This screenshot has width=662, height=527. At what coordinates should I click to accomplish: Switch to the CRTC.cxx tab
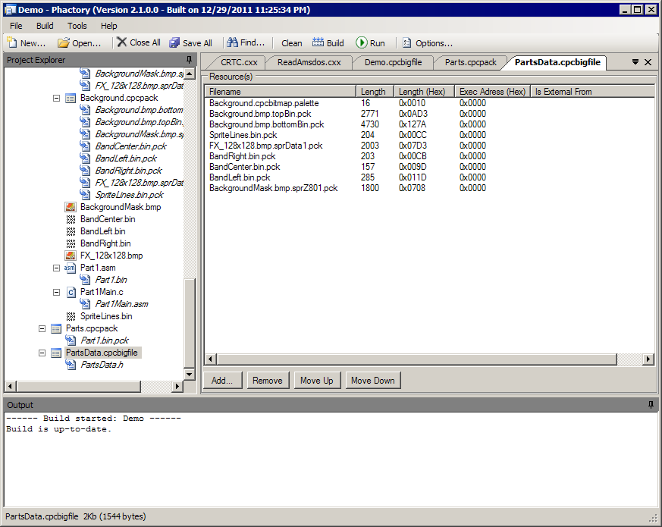point(239,62)
